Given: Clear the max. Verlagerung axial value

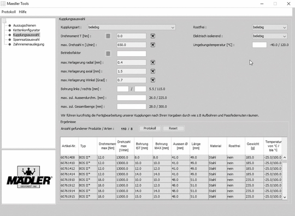Looking at the screenshot, I should click(152, 71).
